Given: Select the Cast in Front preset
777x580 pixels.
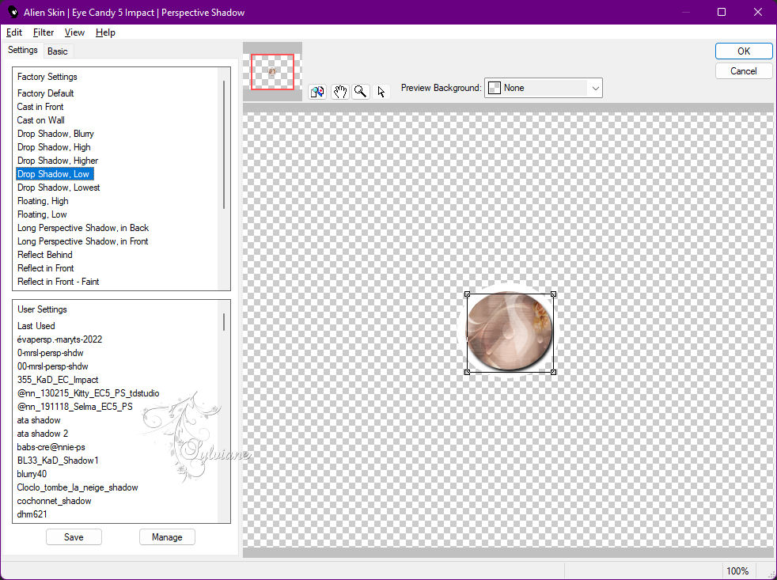Looking at the screenshot, I should (x=40, y=107).
